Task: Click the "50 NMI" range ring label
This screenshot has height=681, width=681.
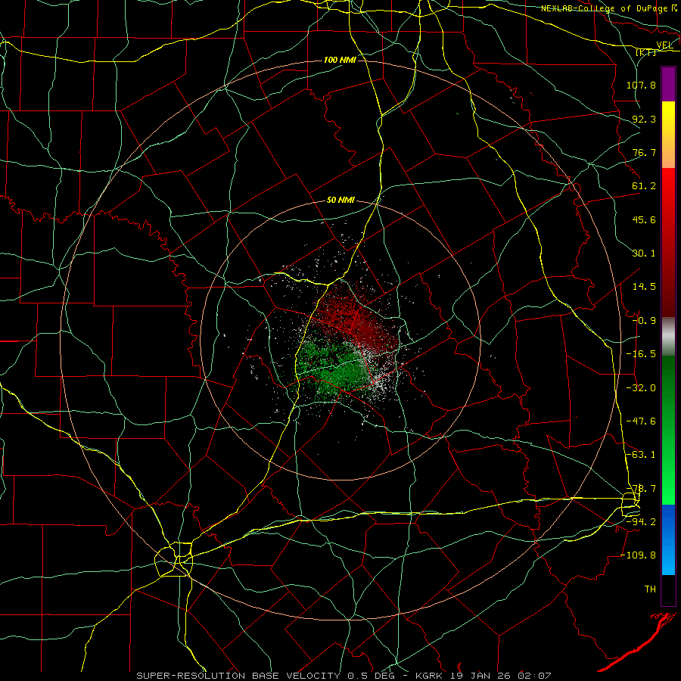Action: point(340,201)
